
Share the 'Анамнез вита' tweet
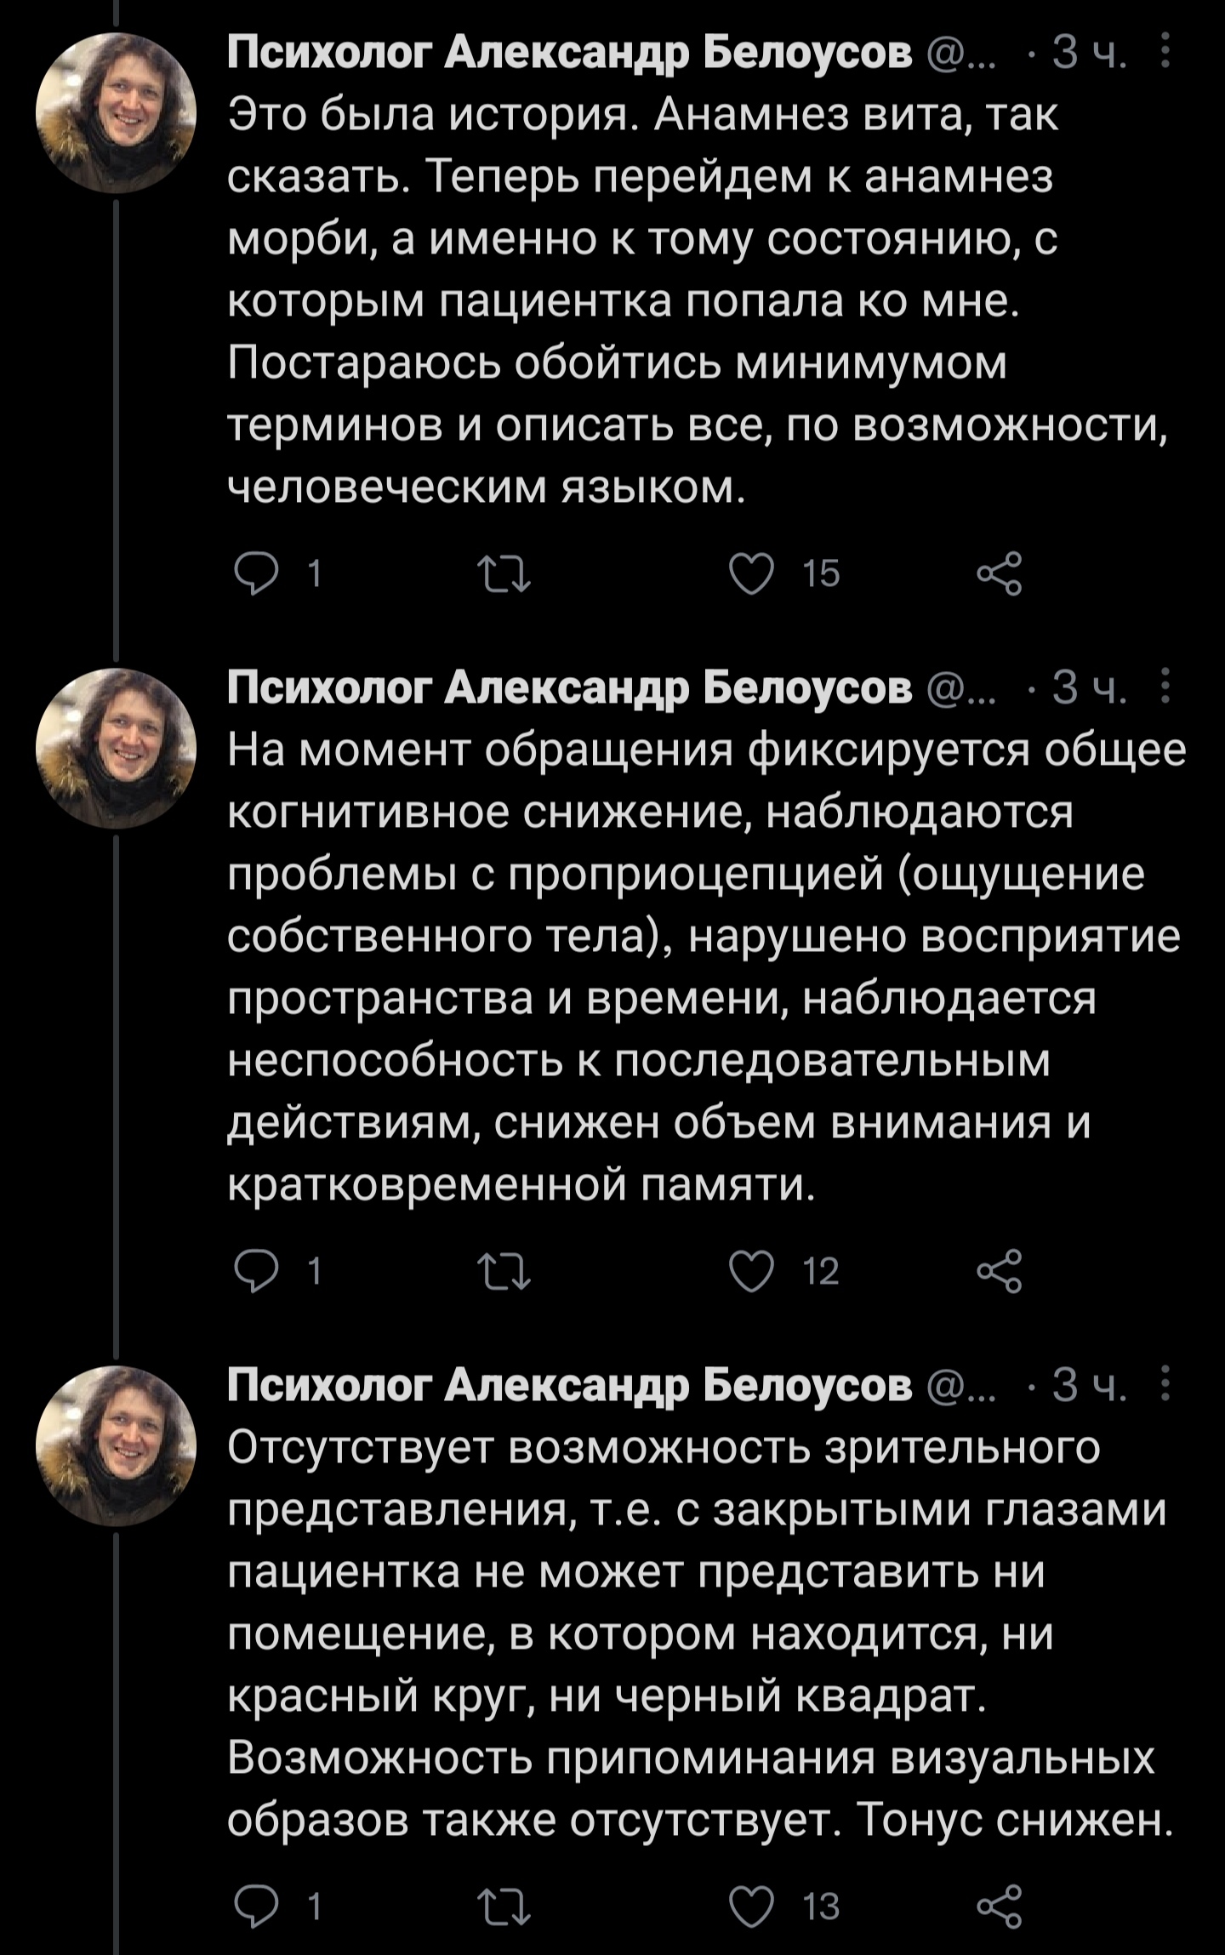click(999, 573)
